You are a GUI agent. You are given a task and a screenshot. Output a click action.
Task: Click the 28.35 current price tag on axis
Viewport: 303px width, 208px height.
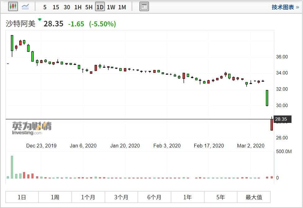(x=283, y=119)
